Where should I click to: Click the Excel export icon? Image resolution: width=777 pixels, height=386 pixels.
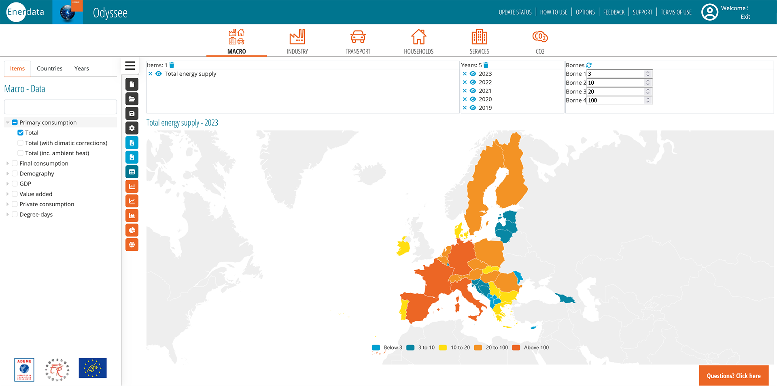[132, 143]
